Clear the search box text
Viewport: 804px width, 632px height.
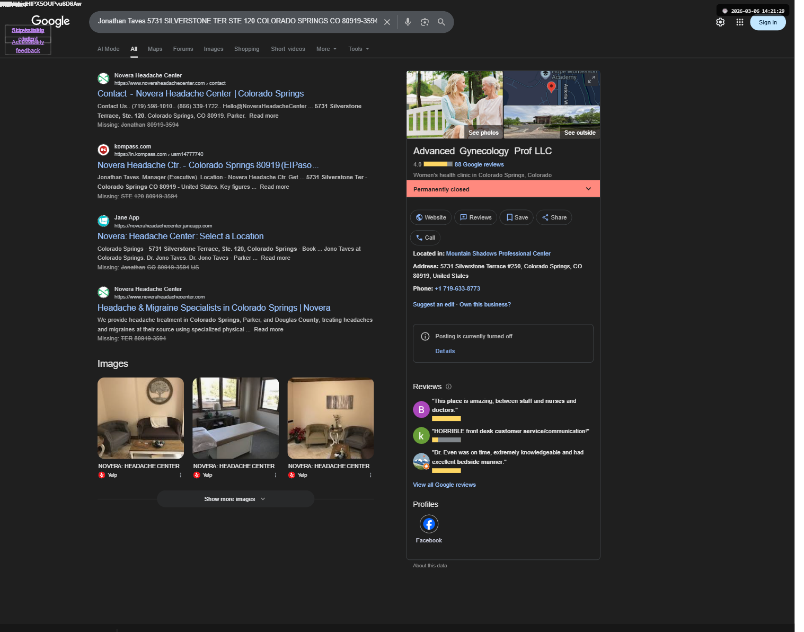click(387, 22)
